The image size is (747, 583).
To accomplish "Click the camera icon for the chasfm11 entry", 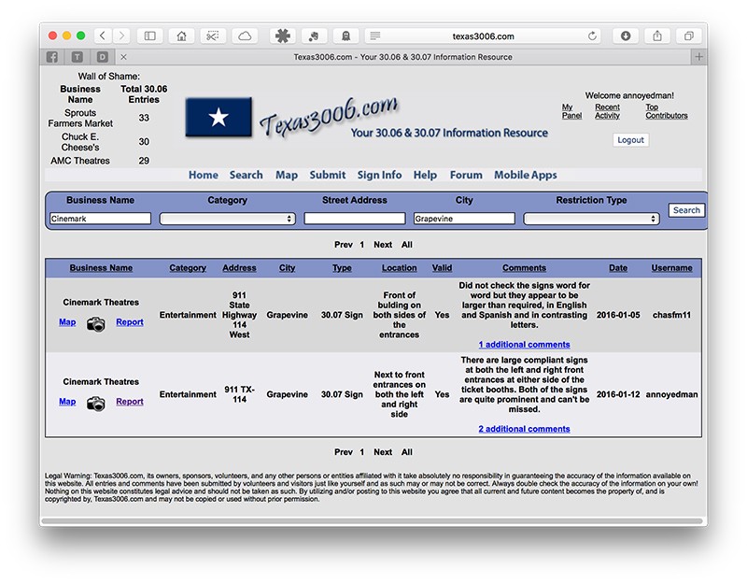I will 96,323.
